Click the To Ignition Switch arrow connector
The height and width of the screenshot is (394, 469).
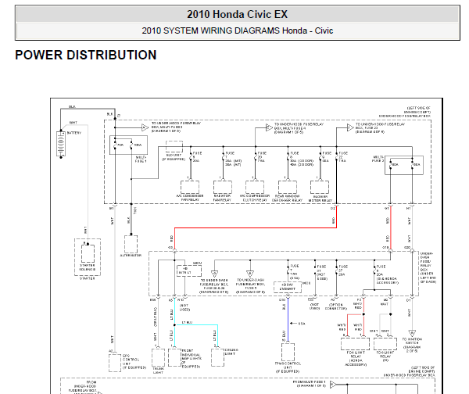pyautogui.click(x=408, y=331)
